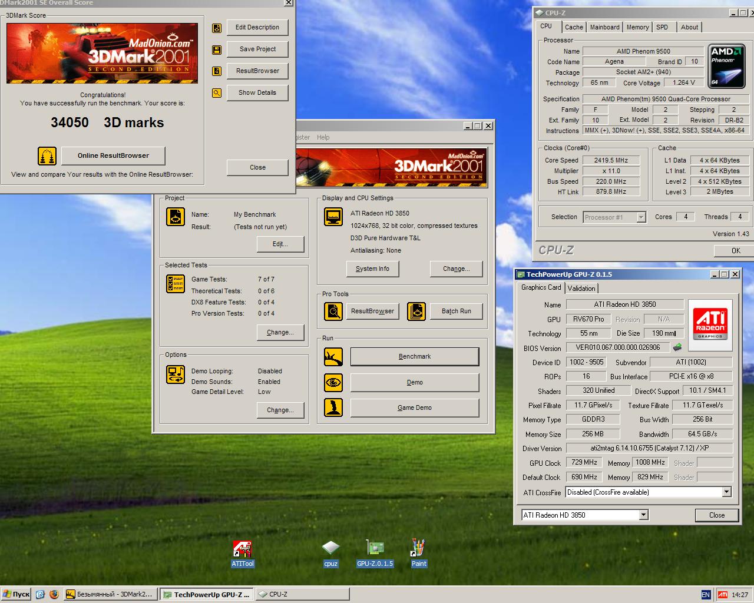Open the Firefox quick launch icon
Viewport: 754px width, 603px height.
coord(54,595)
